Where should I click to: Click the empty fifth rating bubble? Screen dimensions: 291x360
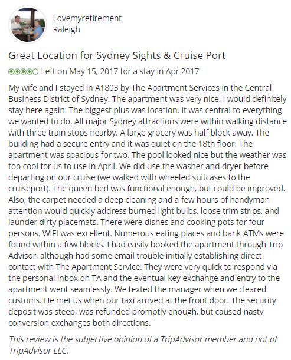[35, 72]
